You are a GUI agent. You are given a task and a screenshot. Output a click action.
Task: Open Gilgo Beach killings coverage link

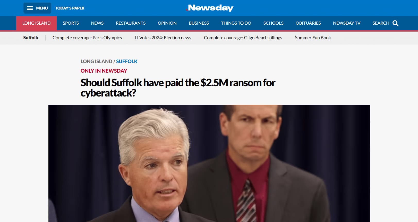(243, 38)
